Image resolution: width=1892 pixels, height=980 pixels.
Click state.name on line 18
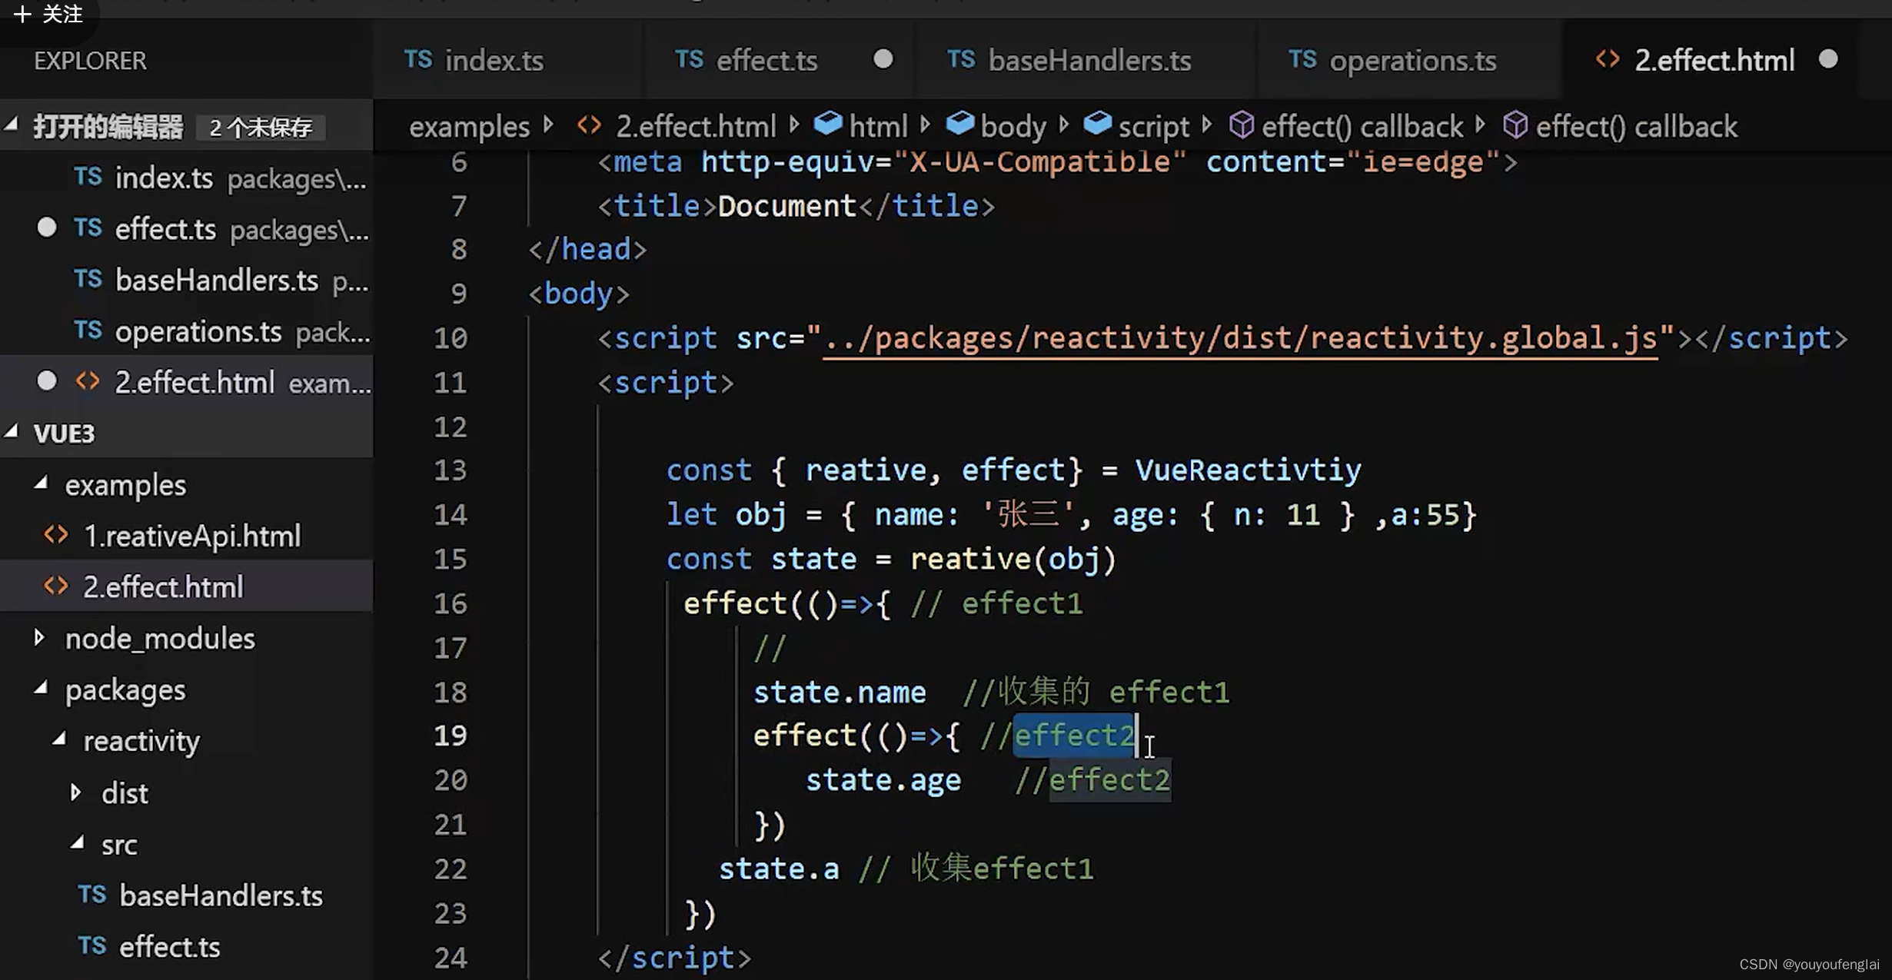pos(840,693)
